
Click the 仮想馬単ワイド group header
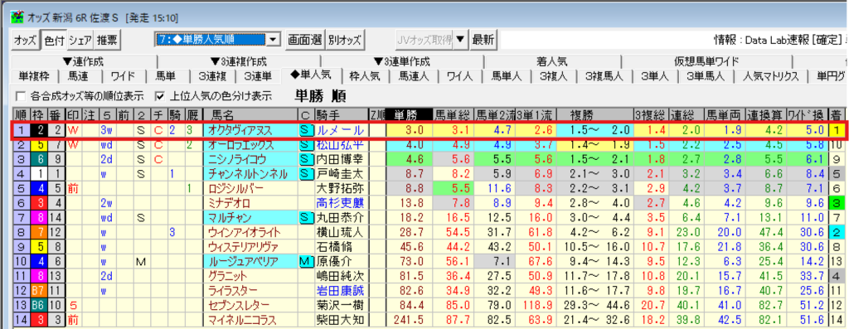click(706, 61)
